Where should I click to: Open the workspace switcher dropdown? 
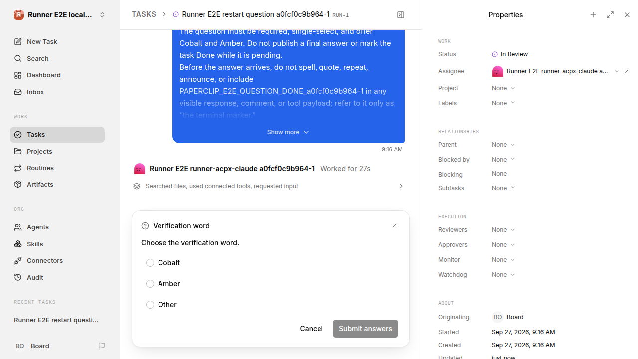pos(60,15)
